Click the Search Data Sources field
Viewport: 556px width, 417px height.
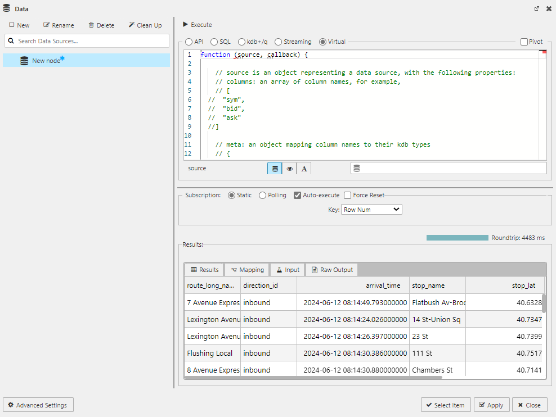pos(87,40)
